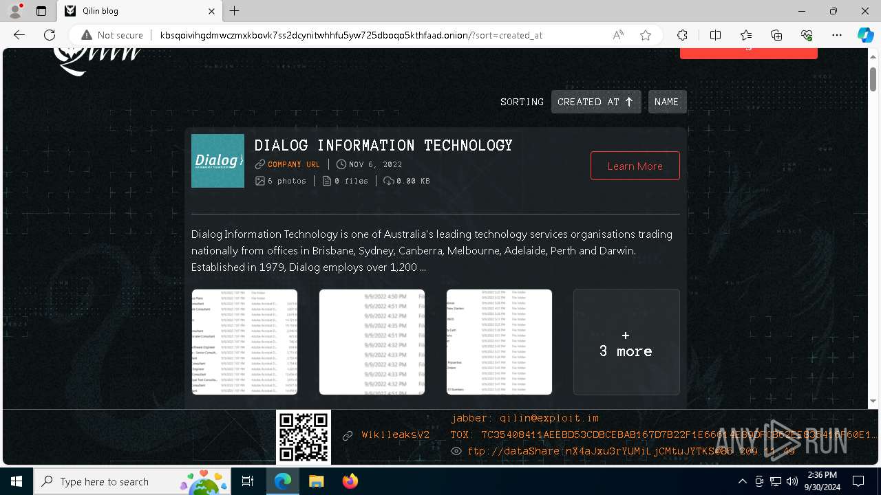Screen dimensions: 881x495
Task: Open the DIALOG INFORMATION TECHNOLOGY title
Action: pyautogui.click(x=383, y=145)
